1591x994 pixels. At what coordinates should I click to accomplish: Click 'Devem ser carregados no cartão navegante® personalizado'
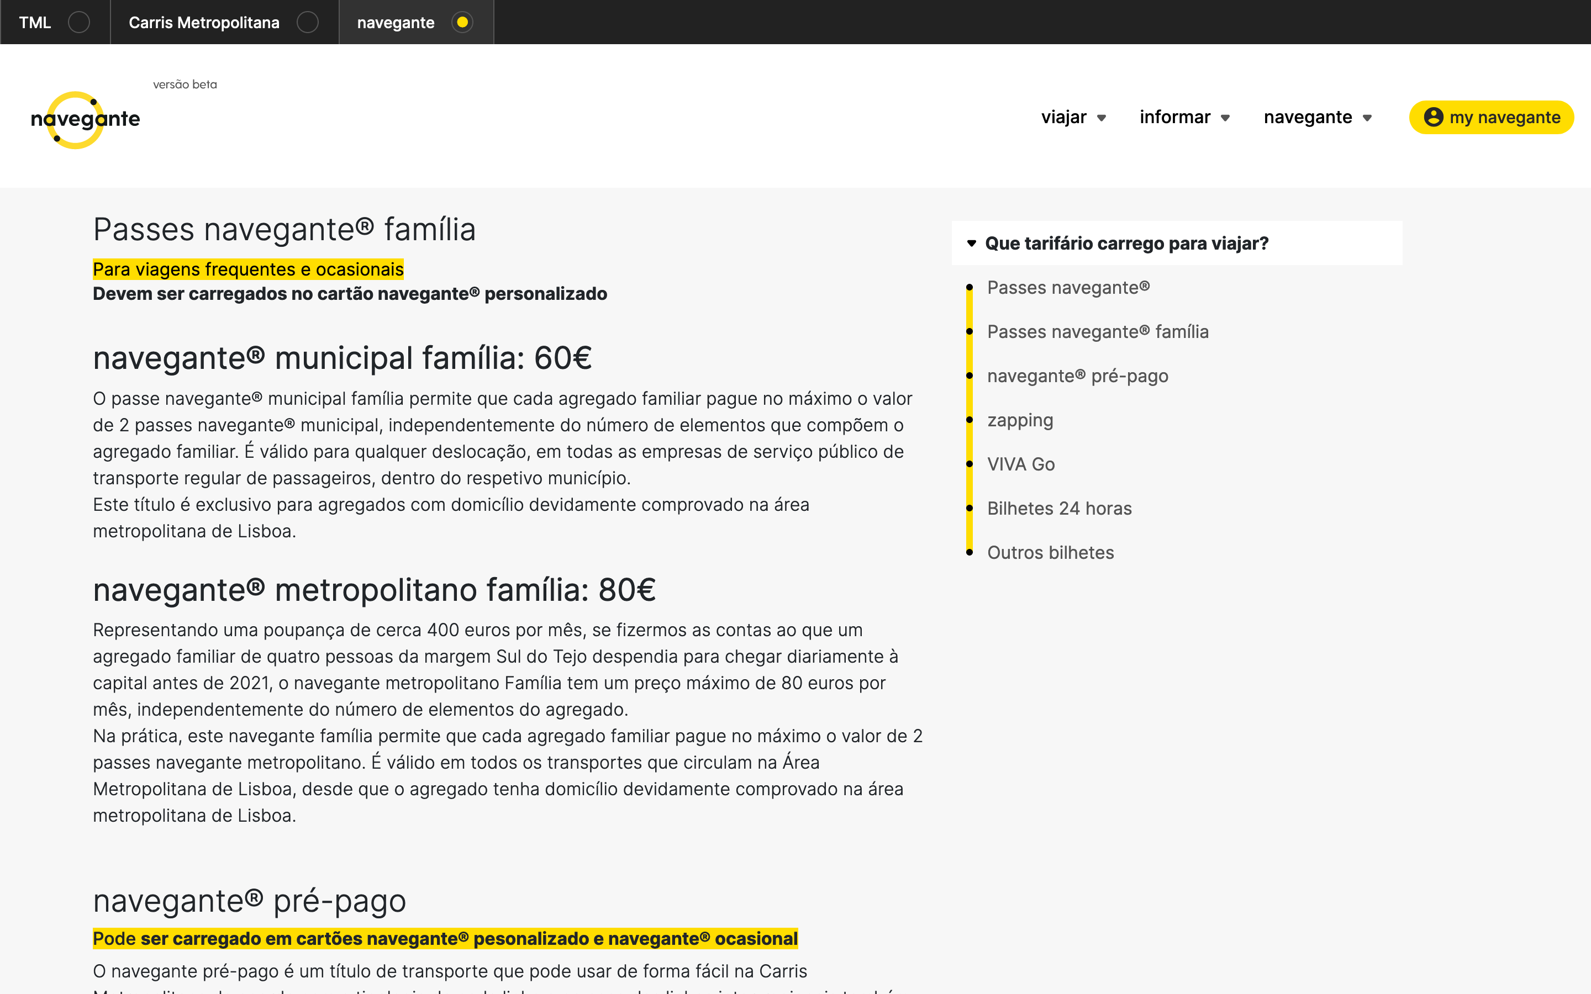tap(350, 294)
